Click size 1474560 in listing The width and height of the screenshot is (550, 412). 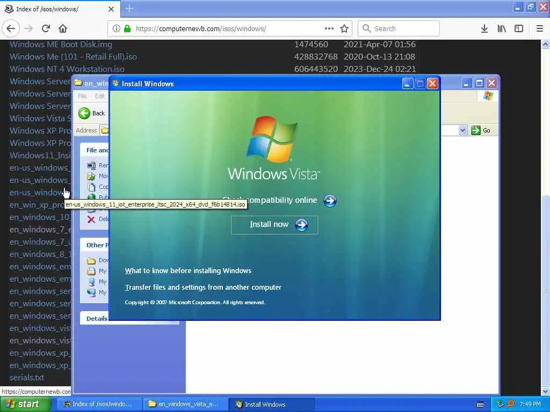311,45
